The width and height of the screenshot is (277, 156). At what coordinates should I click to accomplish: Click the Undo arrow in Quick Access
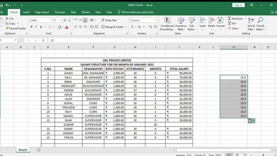(7, 5)
